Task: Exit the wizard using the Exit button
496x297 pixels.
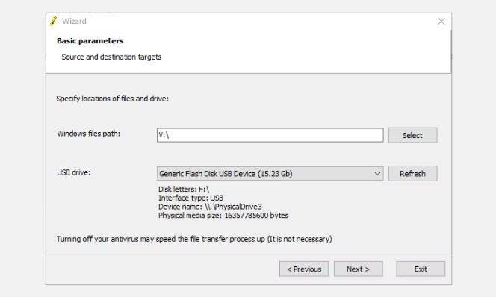Action: pos(421,269)
